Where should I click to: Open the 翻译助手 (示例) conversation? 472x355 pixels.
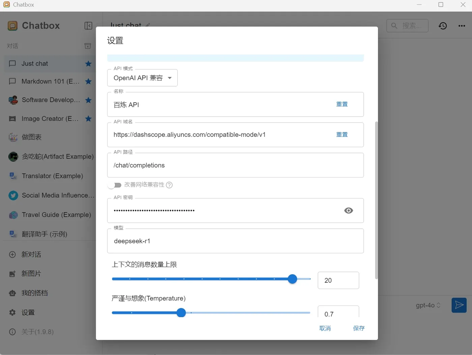[x=50, y=234]
